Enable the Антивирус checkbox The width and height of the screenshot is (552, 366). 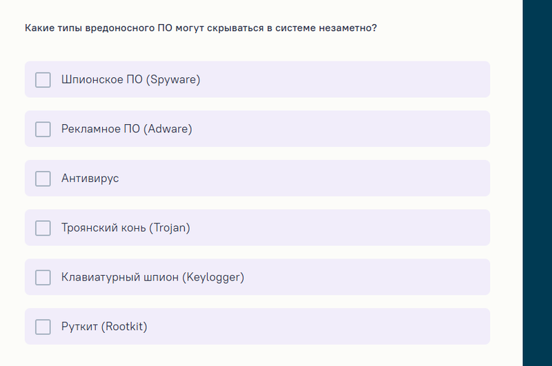[x=43, y=179]
